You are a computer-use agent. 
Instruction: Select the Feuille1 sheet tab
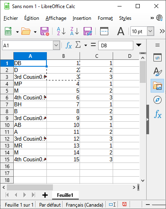pyautogui.click(x=65, y=195)
